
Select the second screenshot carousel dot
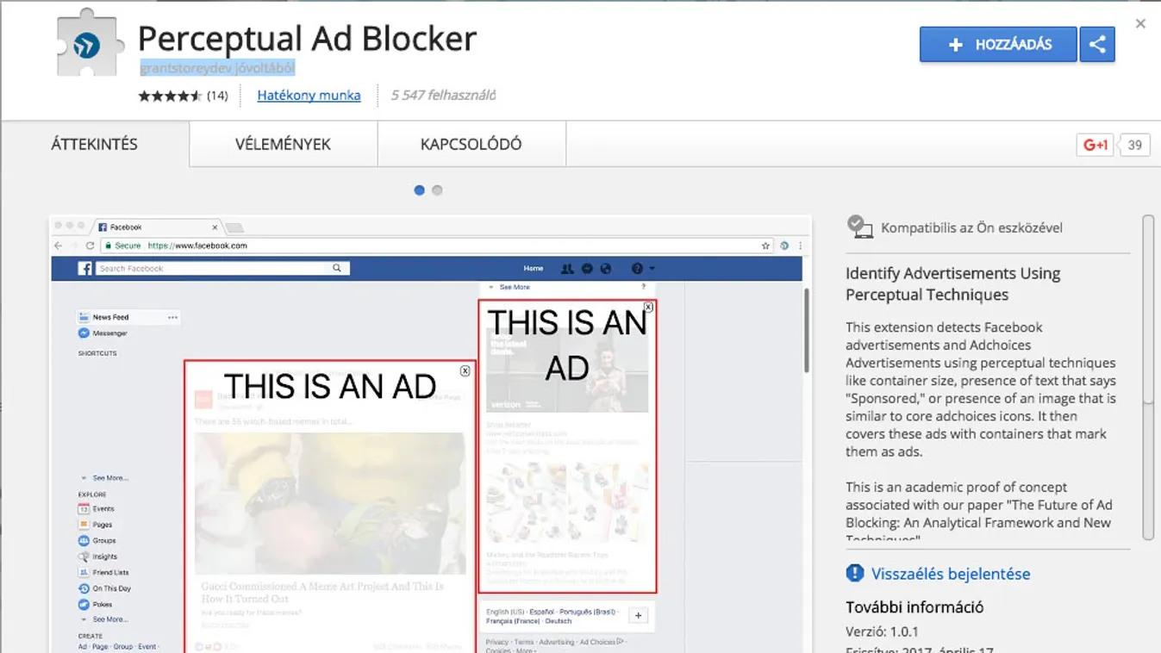point(437,190)
